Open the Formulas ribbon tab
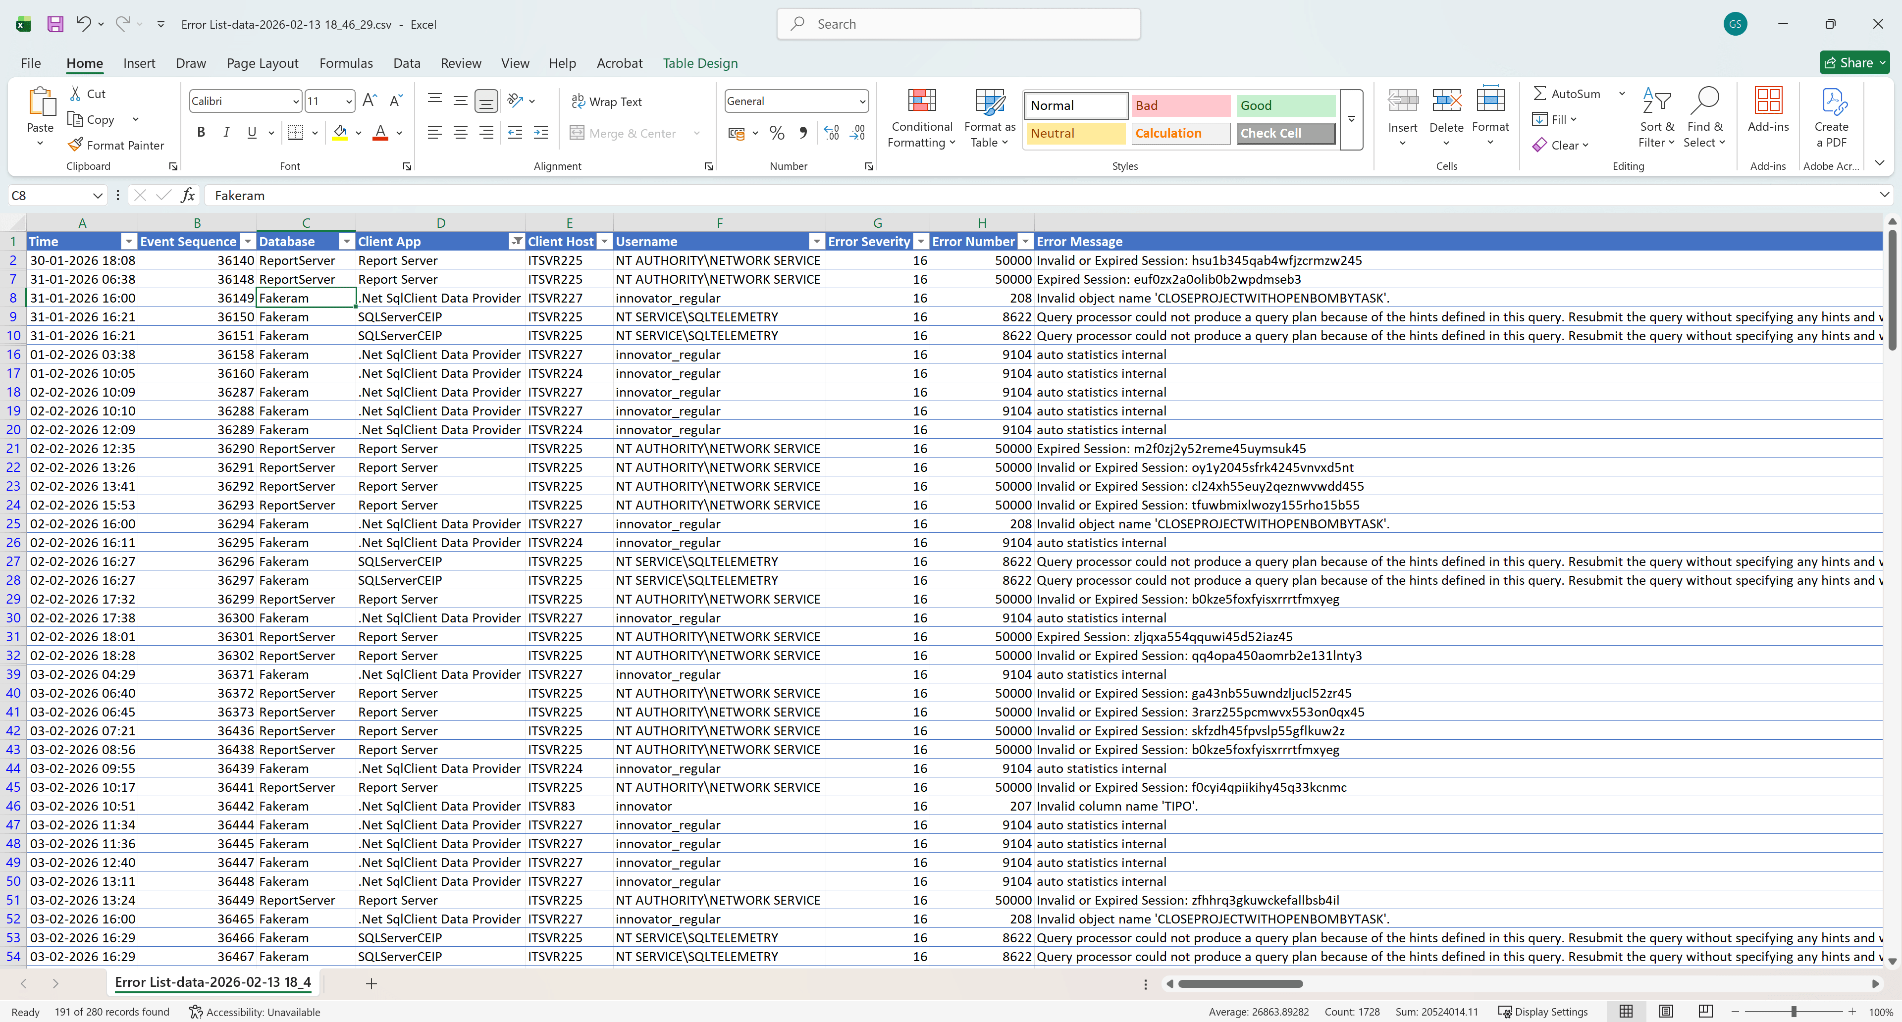The image size is (1902, 1022). pos(346,63)
